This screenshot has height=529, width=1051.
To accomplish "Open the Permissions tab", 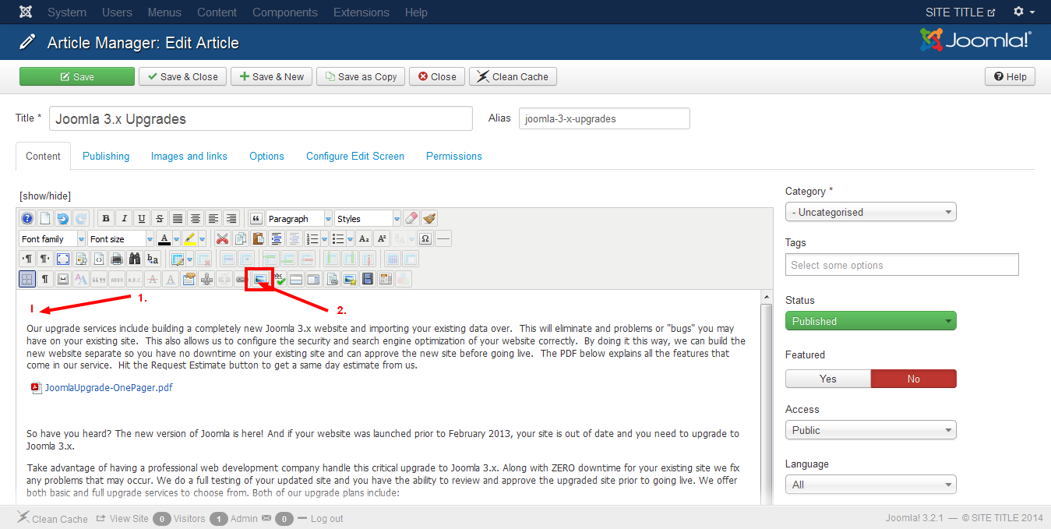I will (454, 156).
